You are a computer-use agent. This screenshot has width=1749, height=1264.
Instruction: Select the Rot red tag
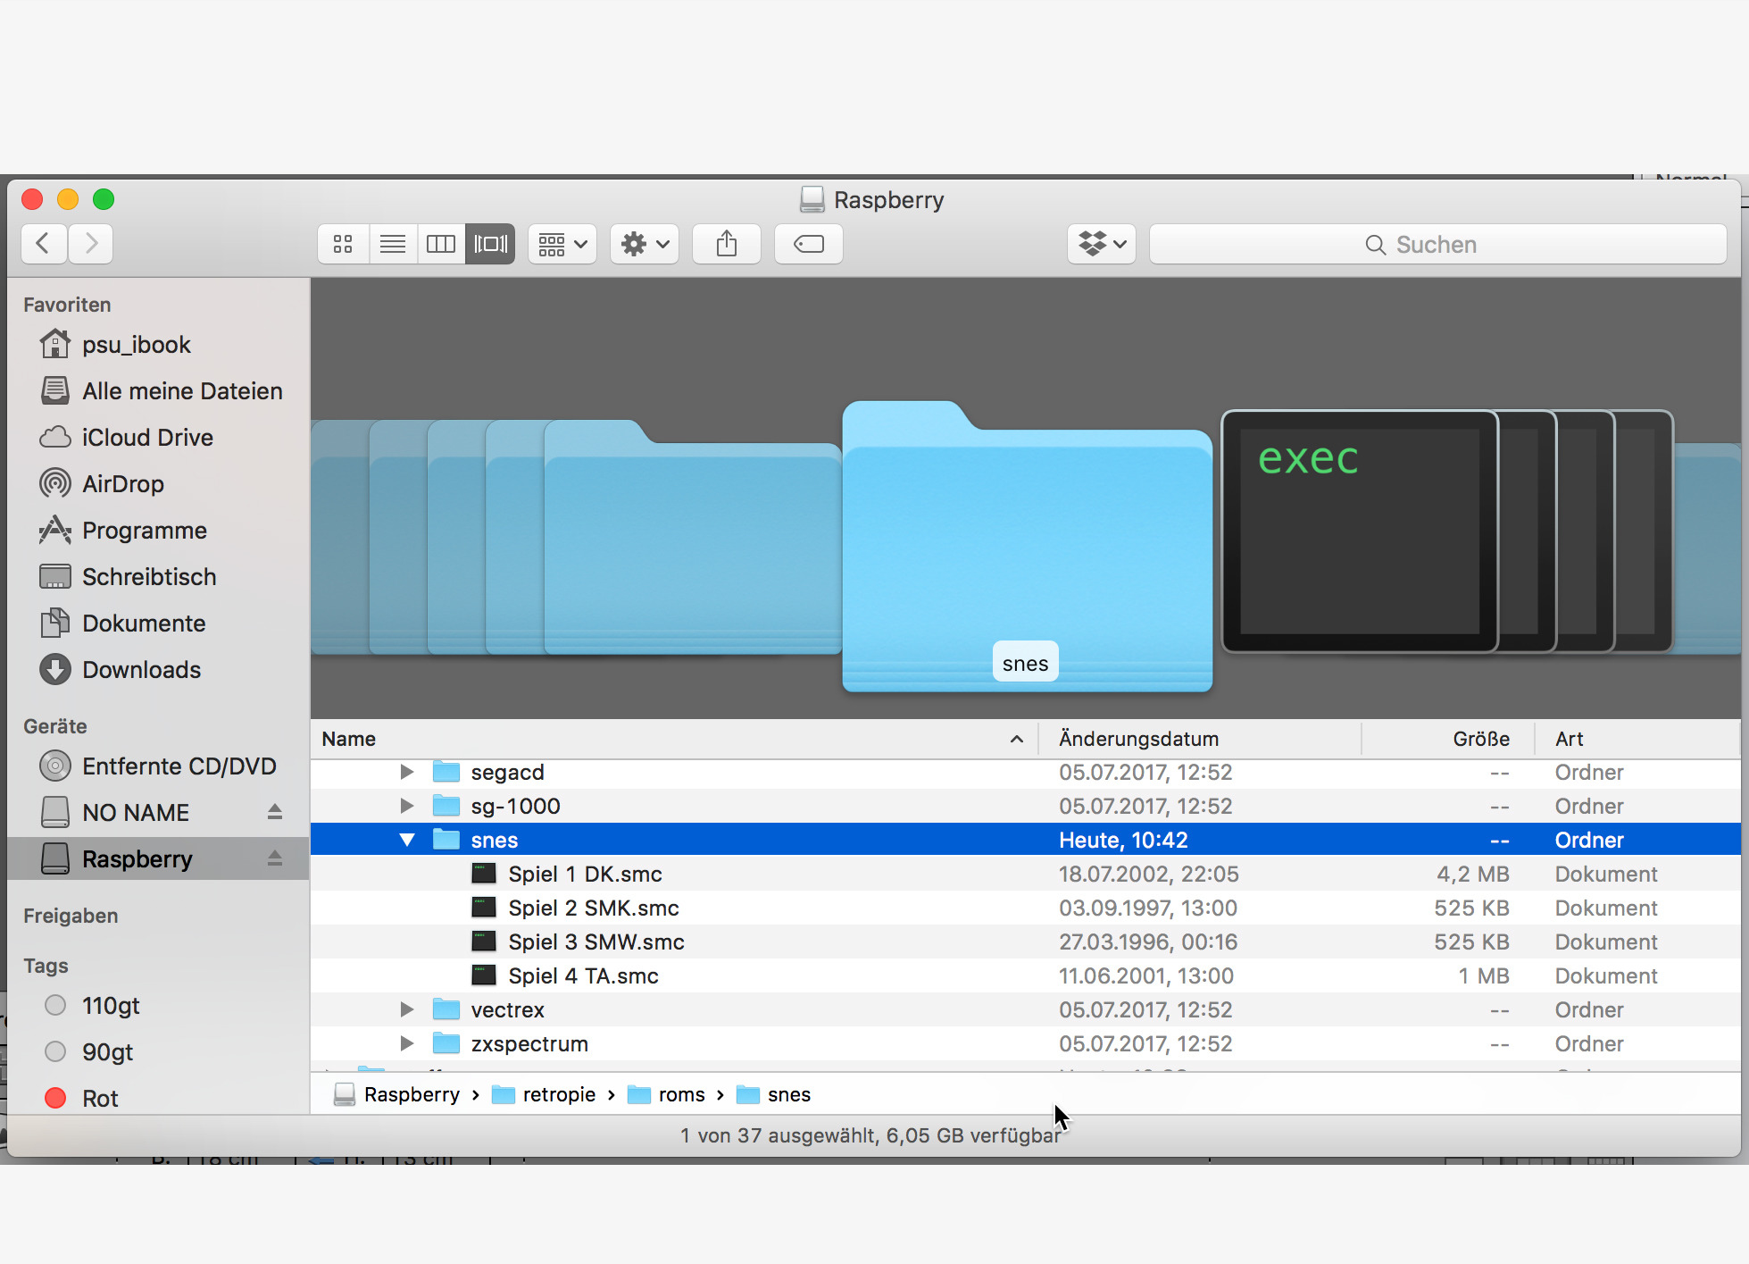coord(100,1099)
